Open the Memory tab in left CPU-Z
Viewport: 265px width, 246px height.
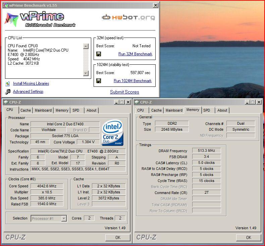62,110
